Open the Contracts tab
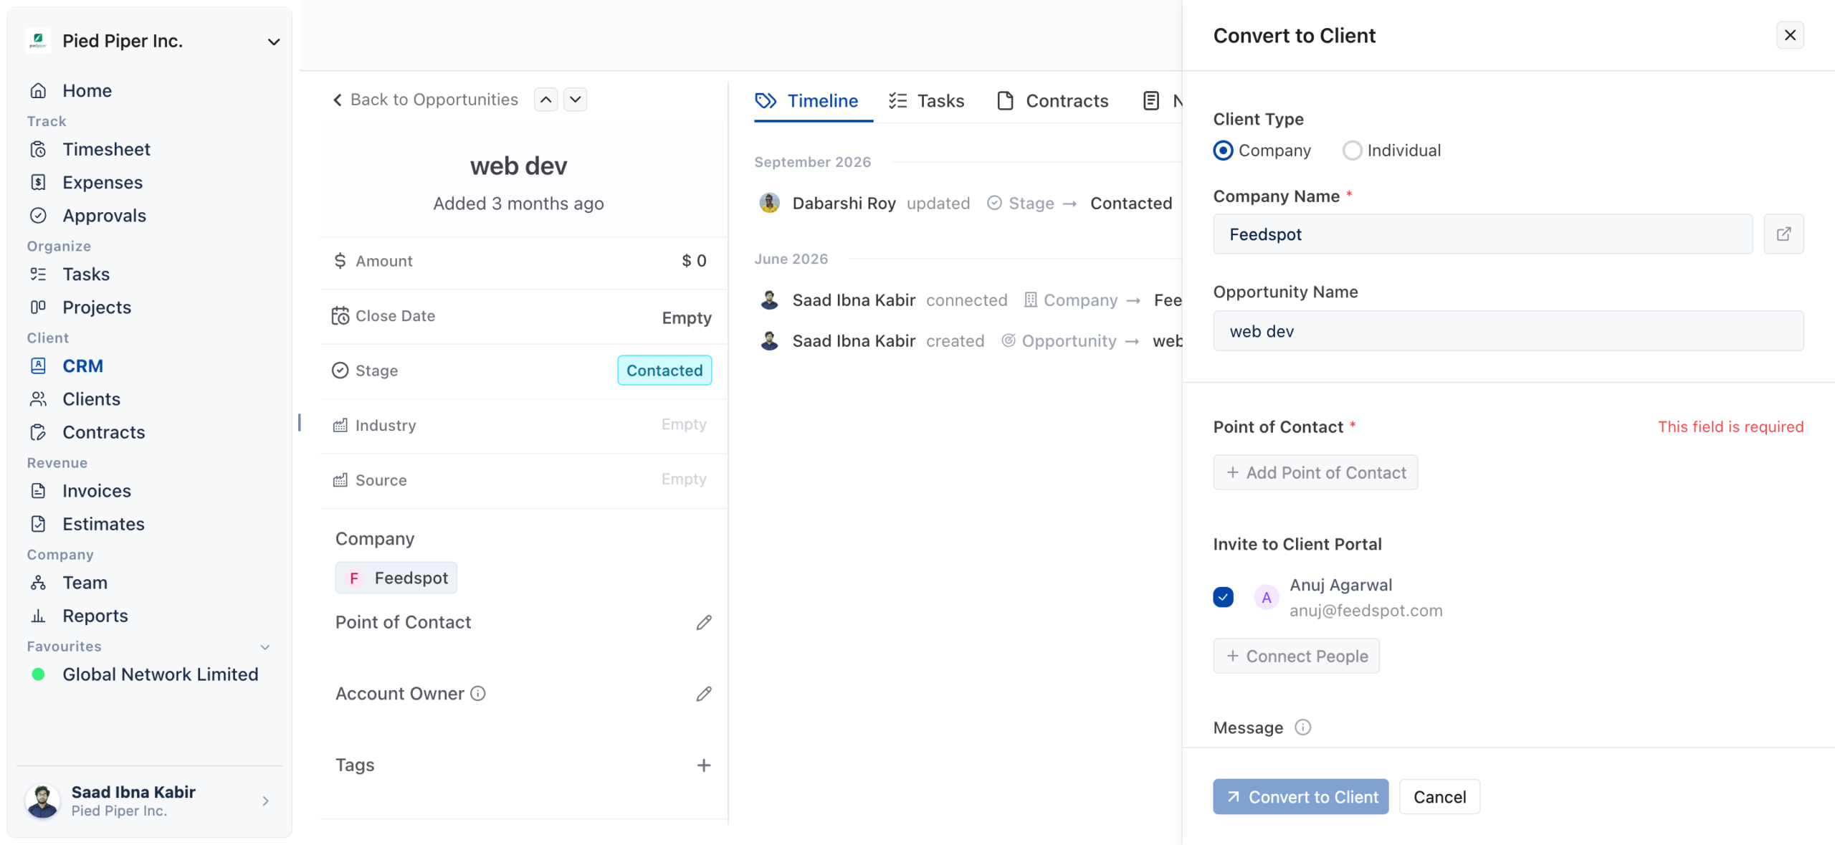 [x=1052, y=101]
